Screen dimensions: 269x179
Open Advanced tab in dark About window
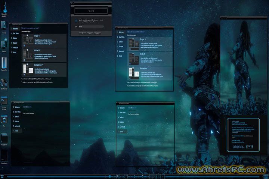(17, 126)
